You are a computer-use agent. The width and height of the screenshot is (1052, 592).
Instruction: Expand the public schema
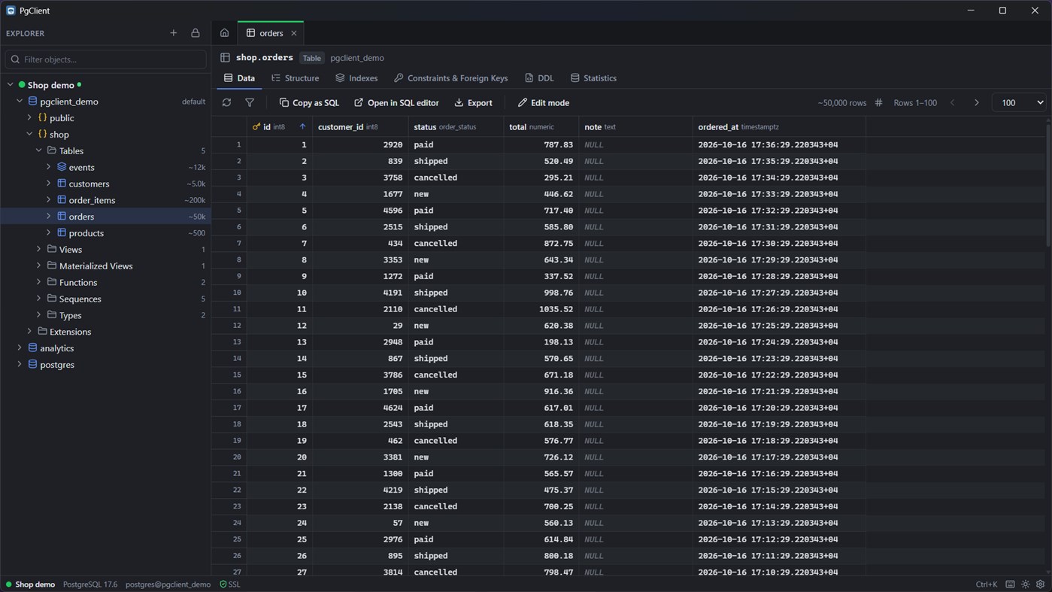point(30,118)
